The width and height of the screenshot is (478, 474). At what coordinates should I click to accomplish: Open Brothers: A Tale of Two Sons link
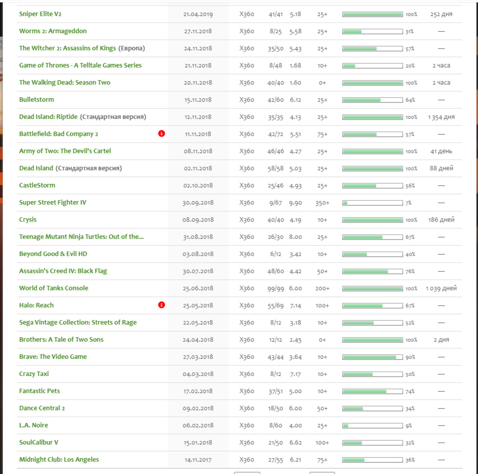61,339
